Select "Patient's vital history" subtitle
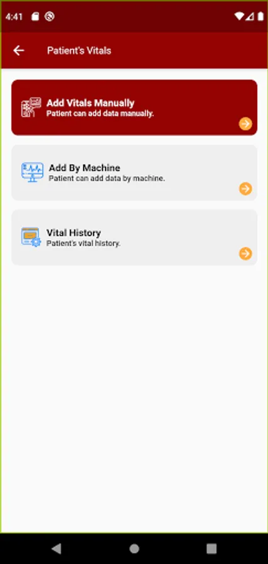The image size is (268, 564). (83, 244)
